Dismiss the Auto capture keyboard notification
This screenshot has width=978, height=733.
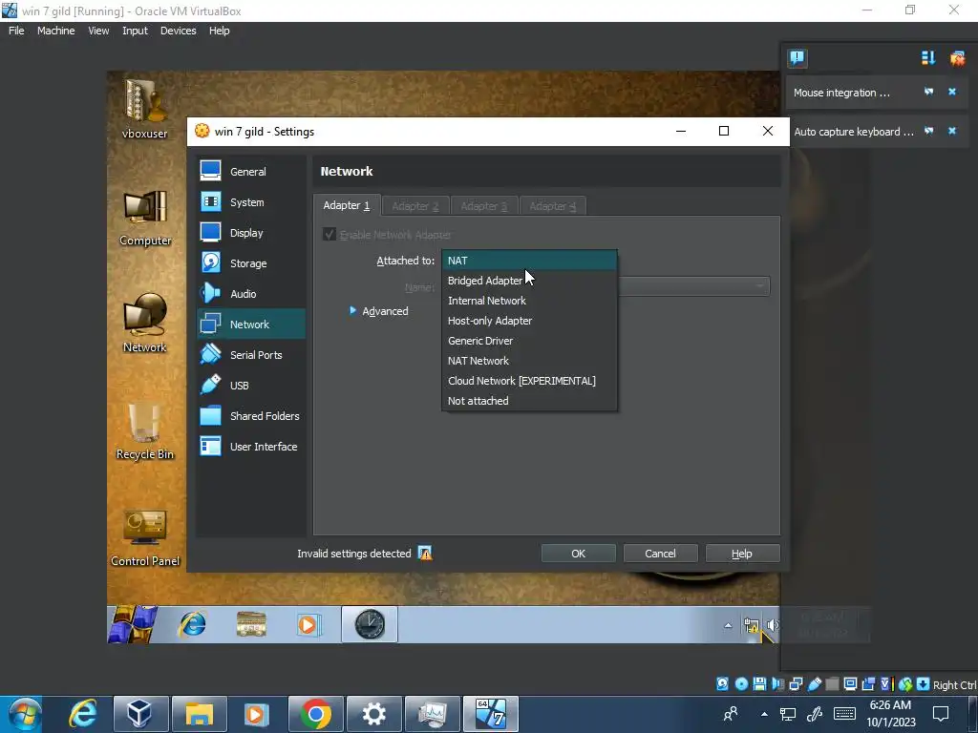pos(952,131)
